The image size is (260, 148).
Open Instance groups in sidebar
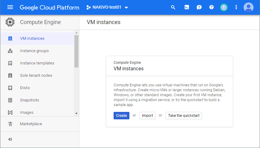[34, 51]
